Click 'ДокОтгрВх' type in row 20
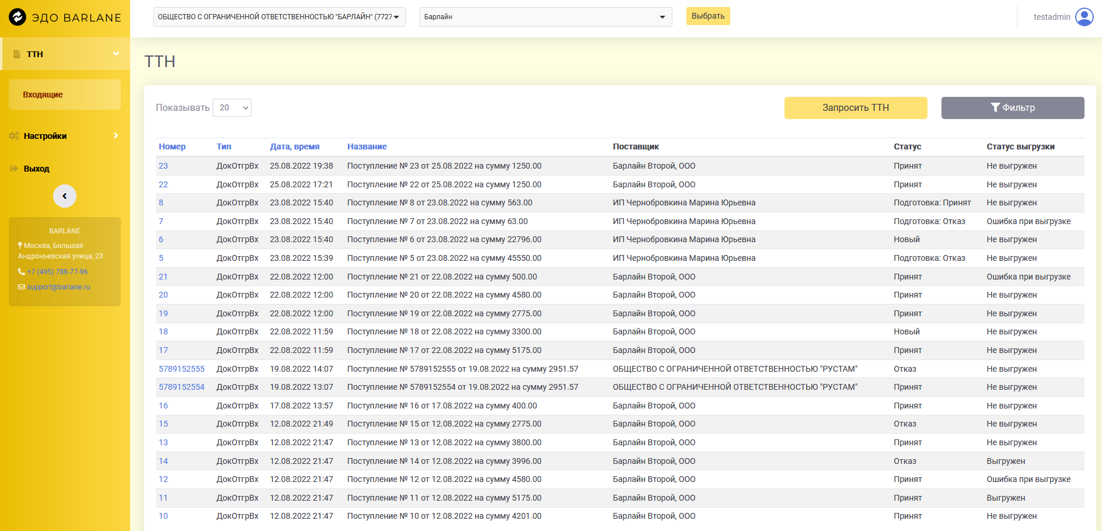This screenshot has width=1102, height=531. [x=238, y=295]
